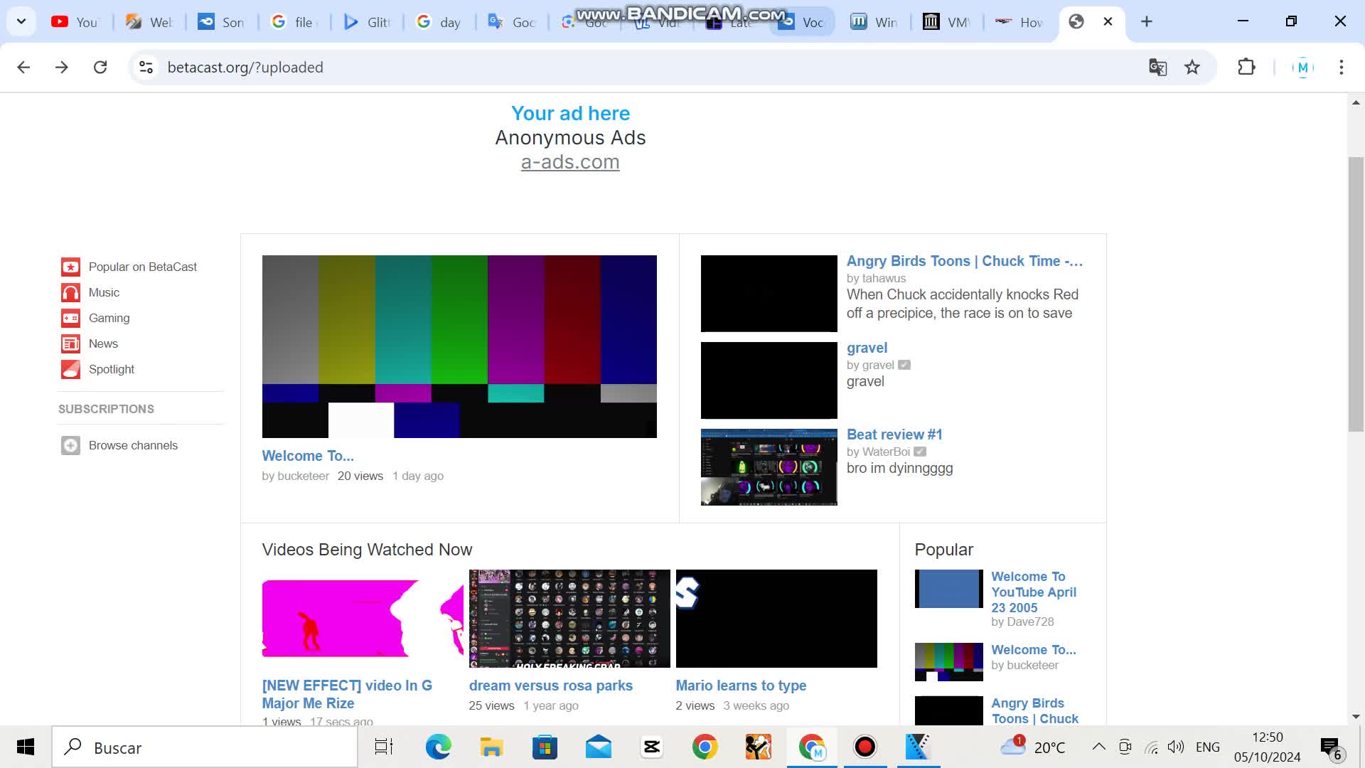Image resolution: width=1365 pixels, height=768 pixels.
Task: Go back with the browser back arrow
Action: [23, 67]
